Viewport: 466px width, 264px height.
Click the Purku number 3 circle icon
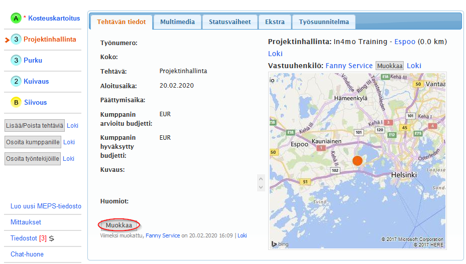[16, 60]
